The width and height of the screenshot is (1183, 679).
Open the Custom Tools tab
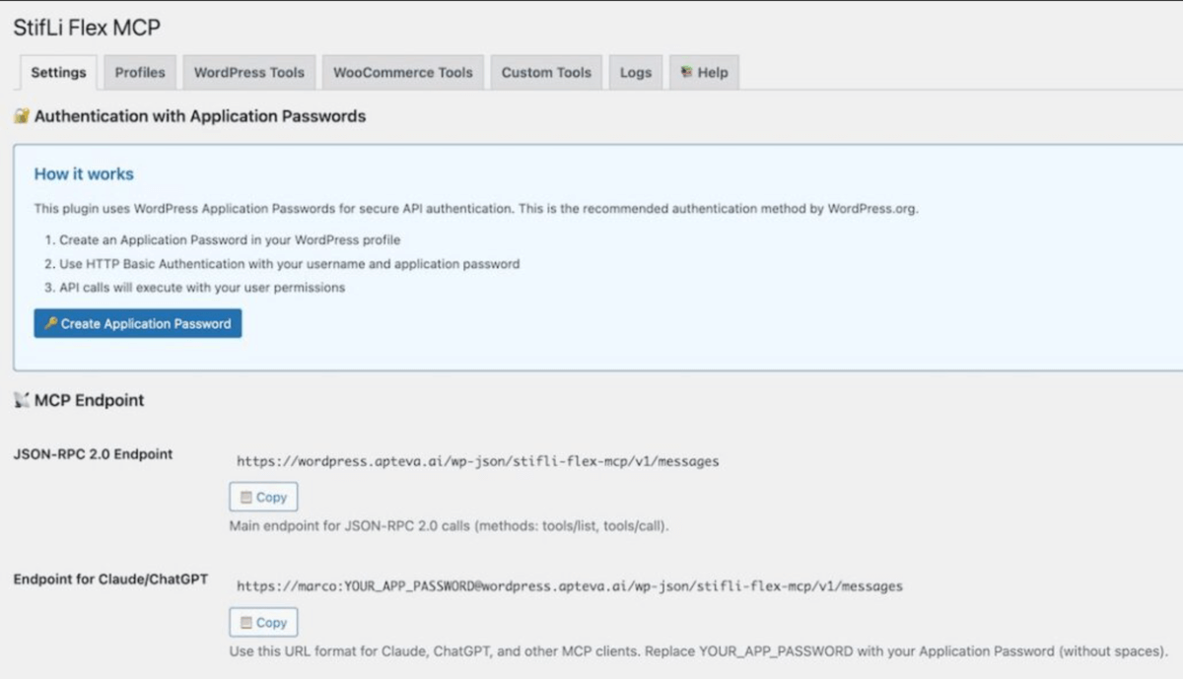546,73
